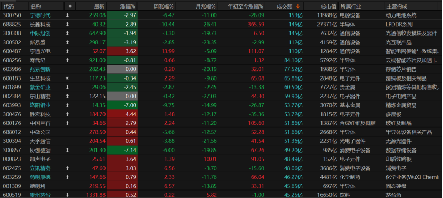Click the marker icon in 长鑫科技 row
This screenshot has height=198, width=443.
67,25
